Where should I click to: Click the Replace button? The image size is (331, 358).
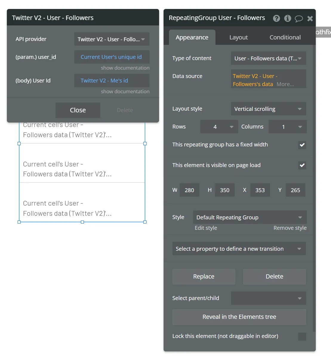[x=204, y=276]
